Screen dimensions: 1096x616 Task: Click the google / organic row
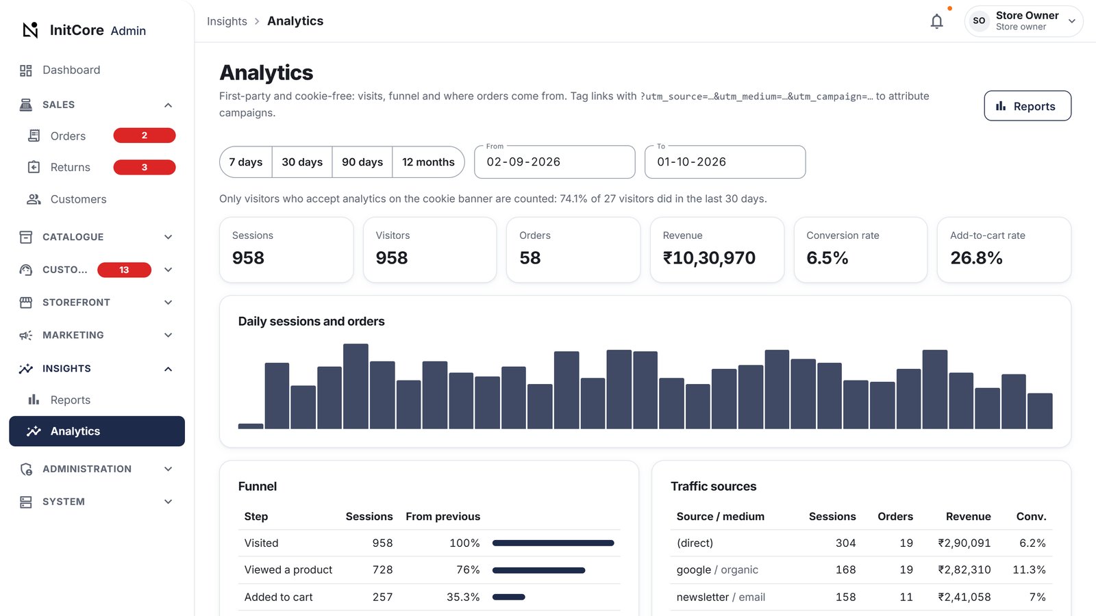[x=861, y=570]
